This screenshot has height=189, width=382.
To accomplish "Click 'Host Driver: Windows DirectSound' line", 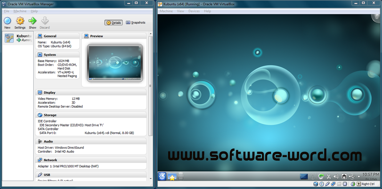I will tap(61, 148).
